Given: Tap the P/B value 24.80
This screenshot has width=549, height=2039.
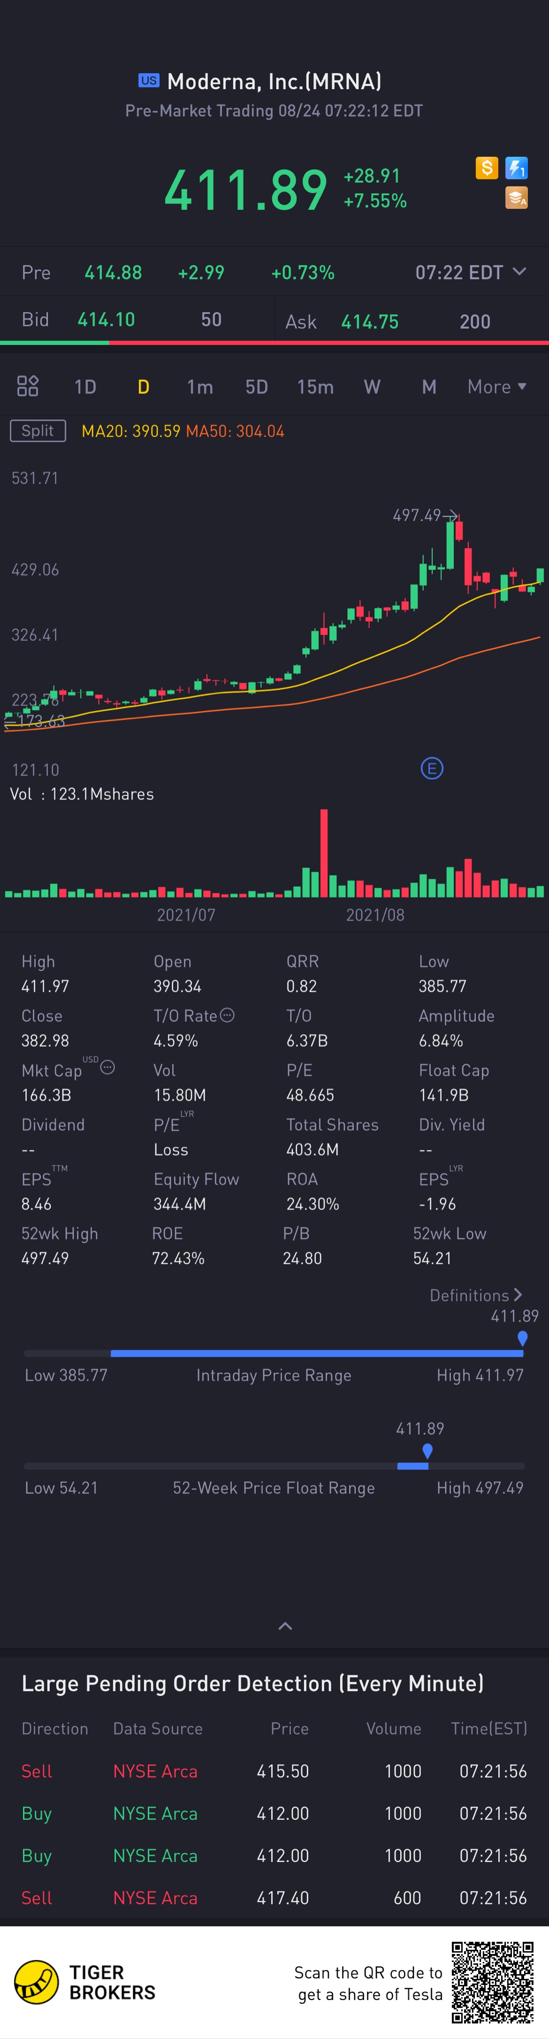Looking at the screenshot, I should click(302, 1259).
